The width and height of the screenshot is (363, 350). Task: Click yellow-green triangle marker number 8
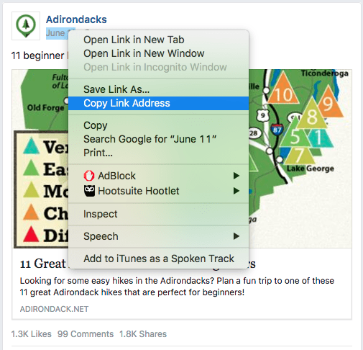point(312,113)
